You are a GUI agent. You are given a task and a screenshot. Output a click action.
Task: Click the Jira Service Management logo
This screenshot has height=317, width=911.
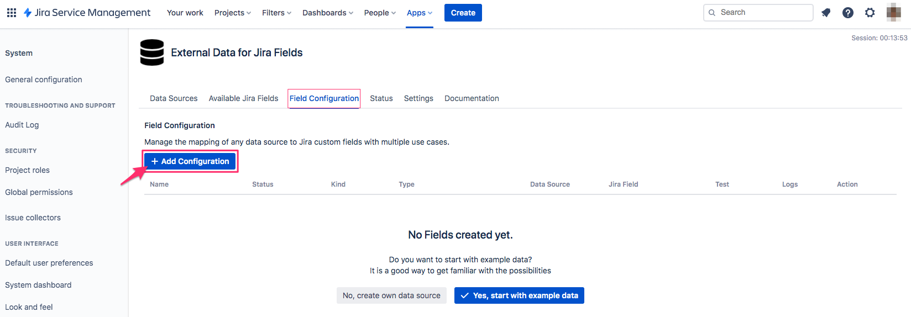coord(87,13)
